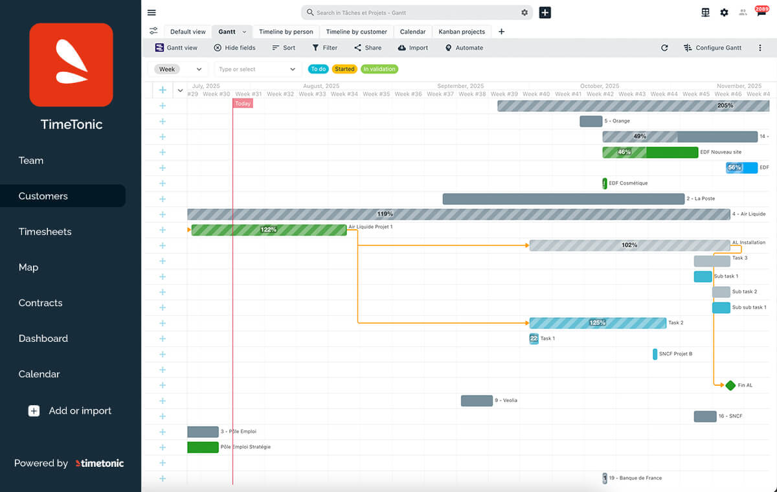
Task: Open the Filter option
Action: [324, 48]
